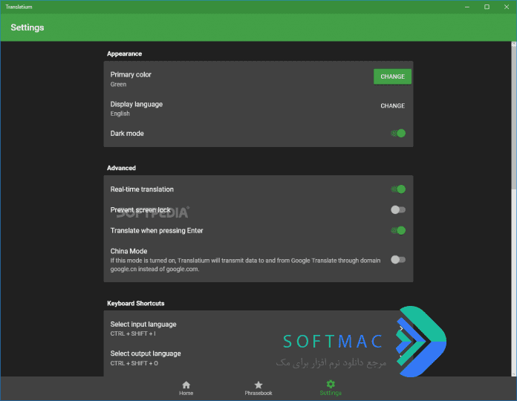Enable Prevent screen lock

pos(398,210)
